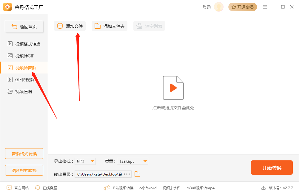
Task: Expand the 导出格式 MP3 dropdown
Action: tap(85, 161)
